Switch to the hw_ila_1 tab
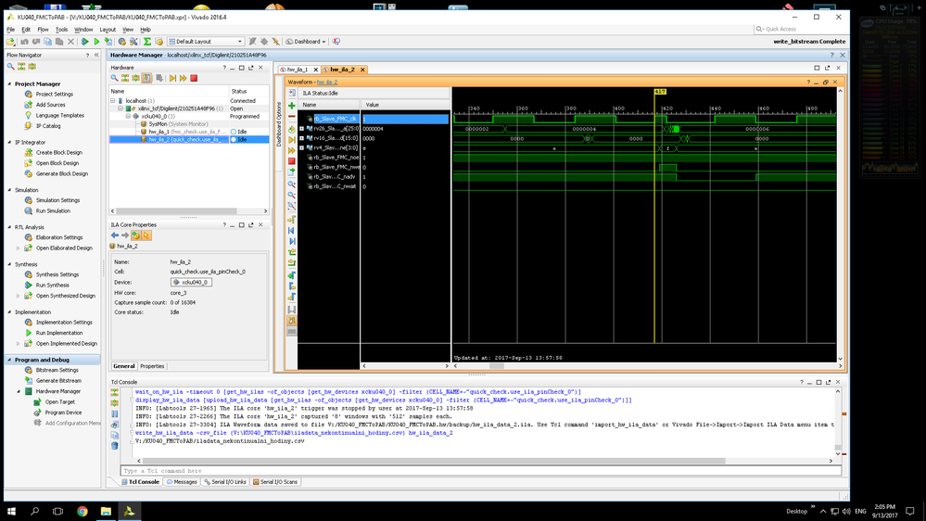The width and height of the screenshot is (926, 521). coord(298,70)
